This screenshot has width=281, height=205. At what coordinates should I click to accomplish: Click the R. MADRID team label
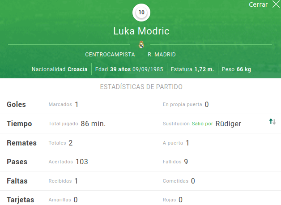[162, 55]
